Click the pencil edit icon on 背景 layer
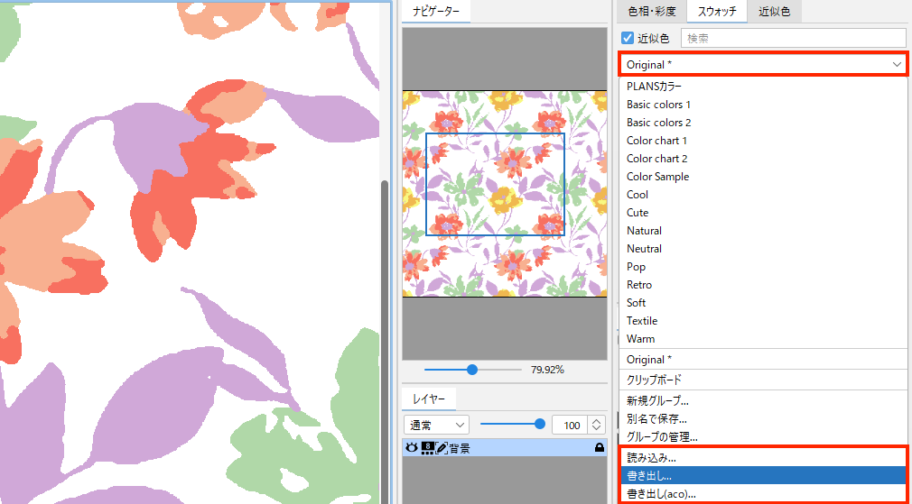 pos(442,448)
